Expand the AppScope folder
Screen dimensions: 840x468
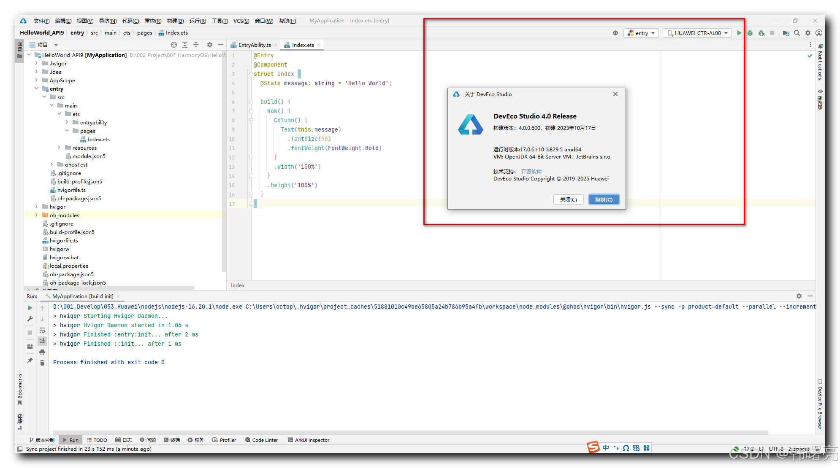point(36,80)
